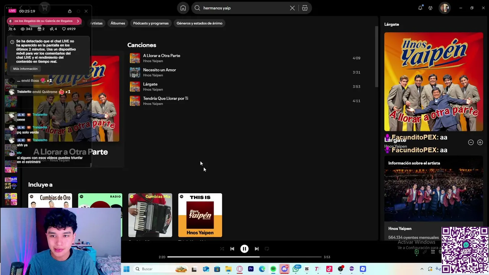This screenshot has width=489, height=275.
Task: Open the profile avatar menu
Action: (444, 8)
